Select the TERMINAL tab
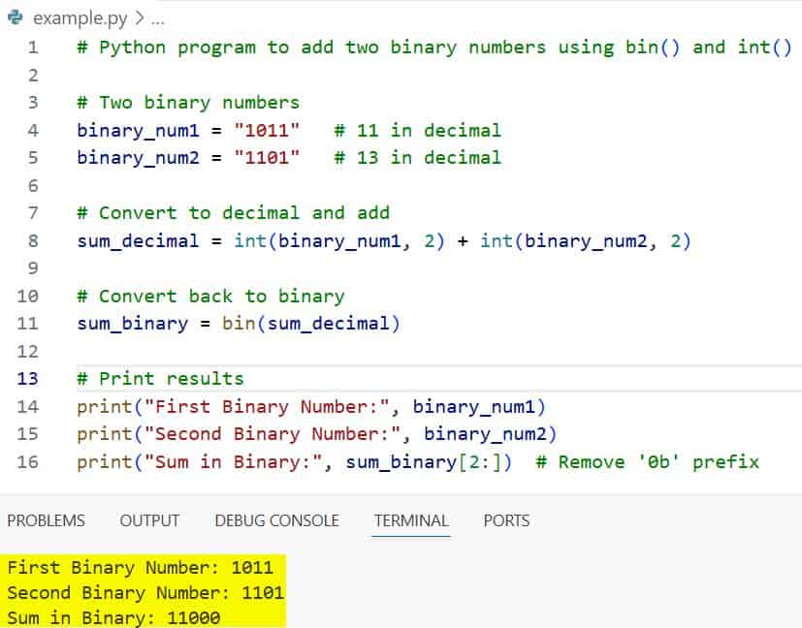The width and height of the screenshot is (802, 628). click(411, 520)
